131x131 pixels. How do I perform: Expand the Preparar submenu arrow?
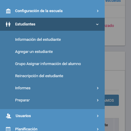tap(98, 100)
